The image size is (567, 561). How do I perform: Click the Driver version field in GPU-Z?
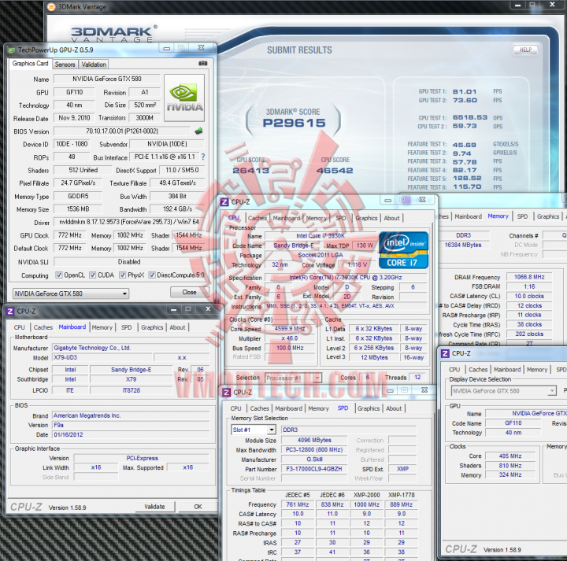point(129,222)
